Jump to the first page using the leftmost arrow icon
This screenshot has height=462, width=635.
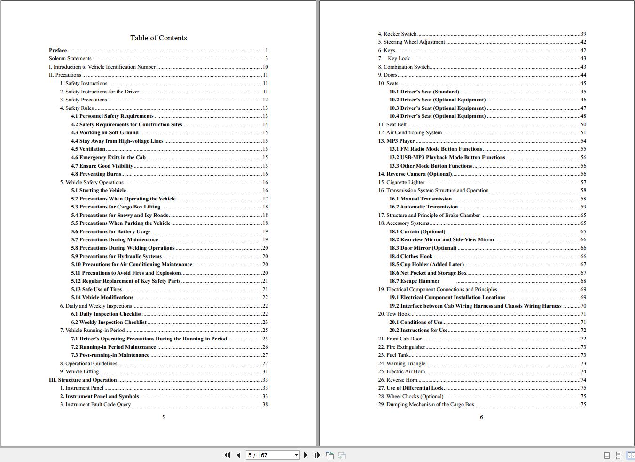click(227, 455)
